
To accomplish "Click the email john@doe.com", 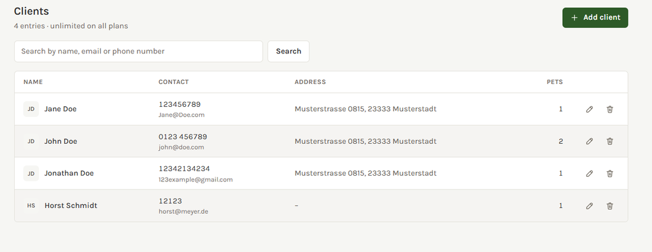I will (x=181, y=147).
